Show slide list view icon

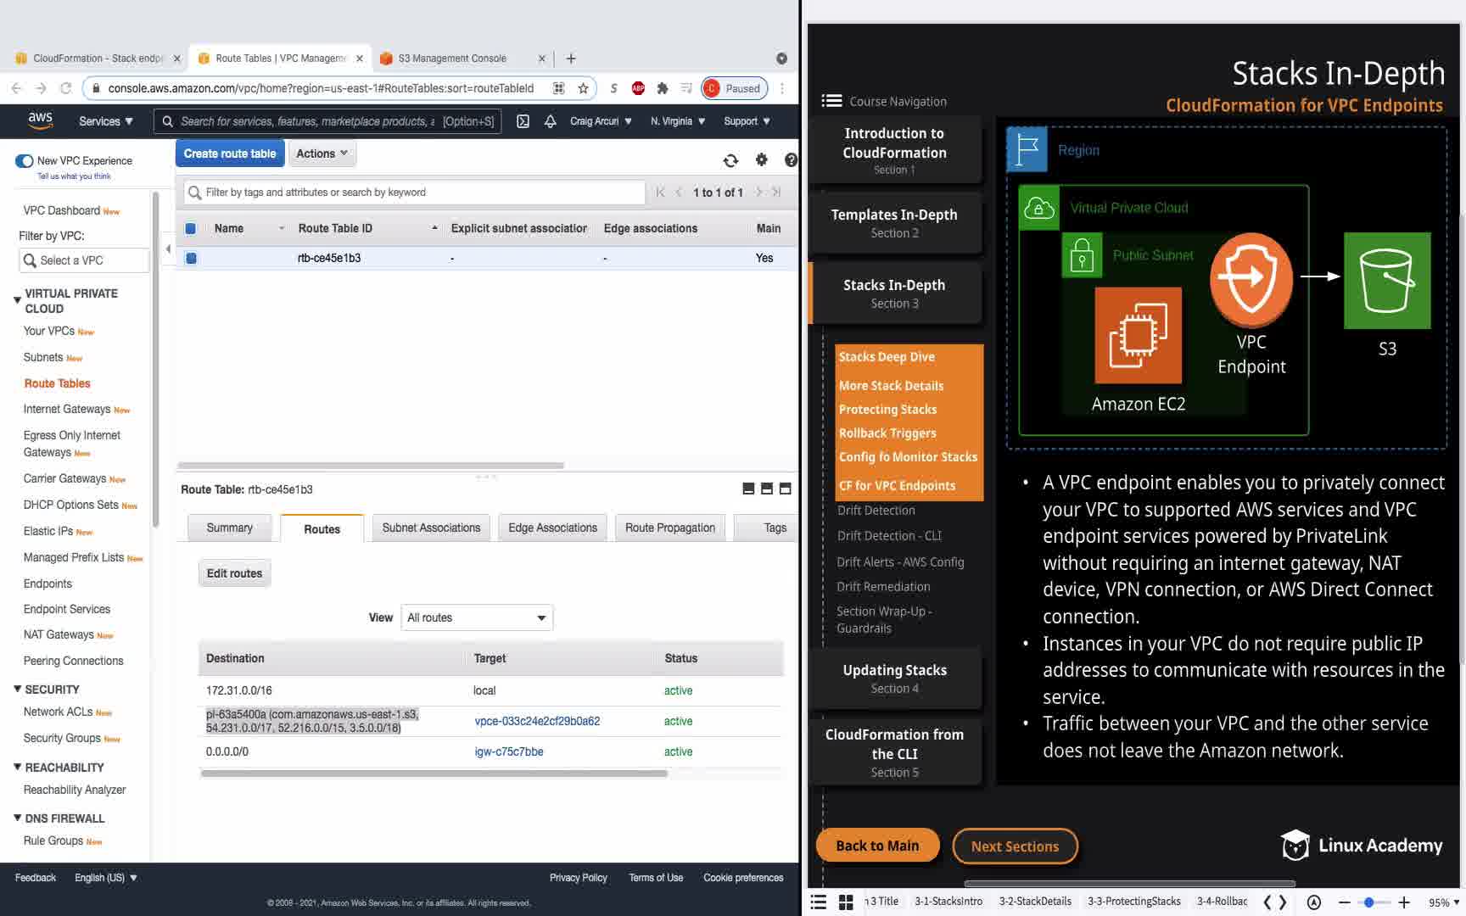click(x=818, y=902)
